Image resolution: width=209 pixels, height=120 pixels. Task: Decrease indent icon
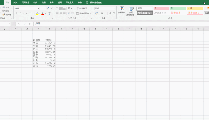(x=69, y=13)
